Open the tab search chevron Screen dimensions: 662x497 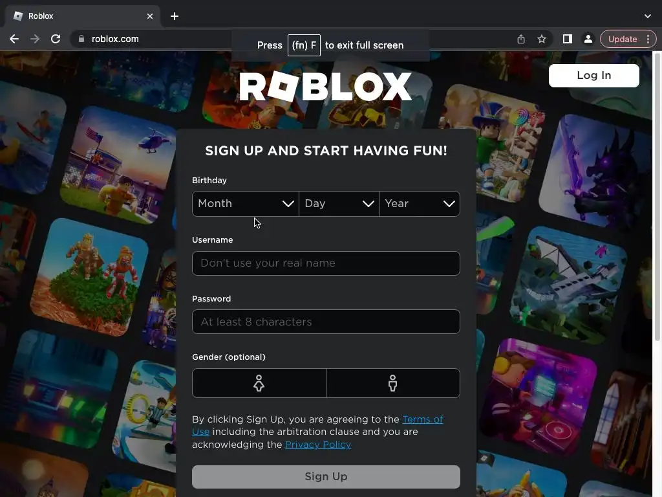click(x=648, y=16)
